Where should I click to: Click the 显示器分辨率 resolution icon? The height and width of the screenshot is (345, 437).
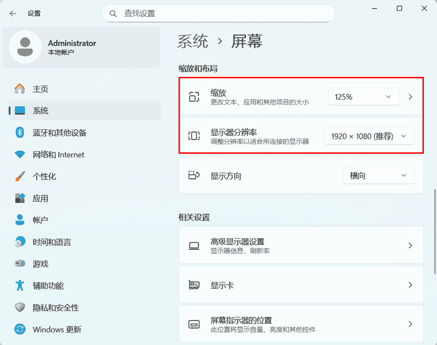[x=194, y=136]
